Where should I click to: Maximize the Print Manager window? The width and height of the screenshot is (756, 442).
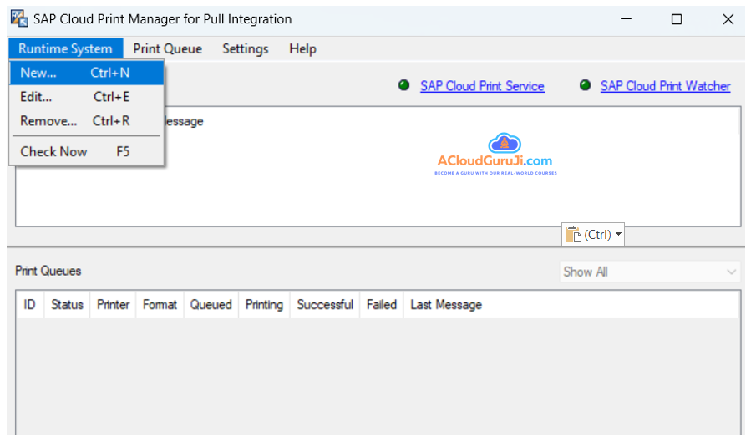point(677,19)
